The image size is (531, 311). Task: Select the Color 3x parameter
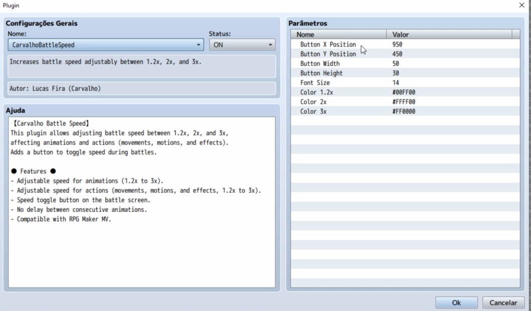point(313,111)
